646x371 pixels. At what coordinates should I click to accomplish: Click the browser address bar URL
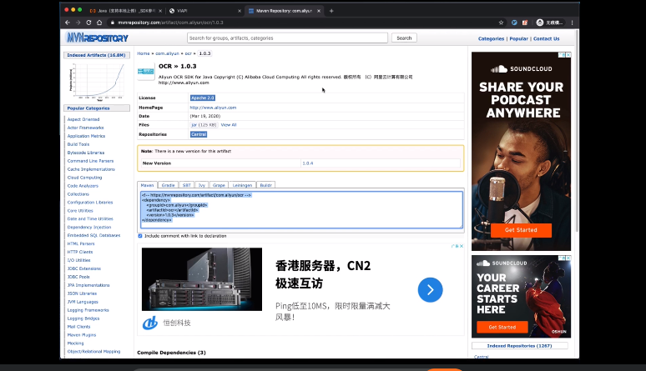(x=170, y=23)
